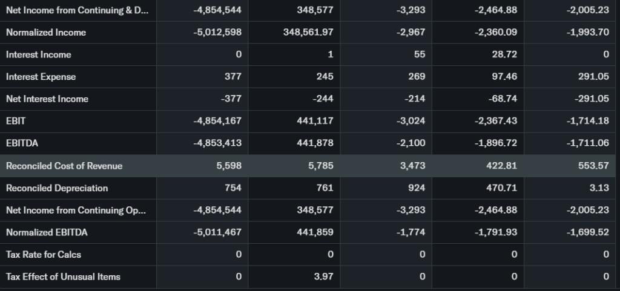Click the Tax Effect of Unusual Items label
Image resolution: width=620 pixels, height=291 pixels.
(x=63, y=276)
